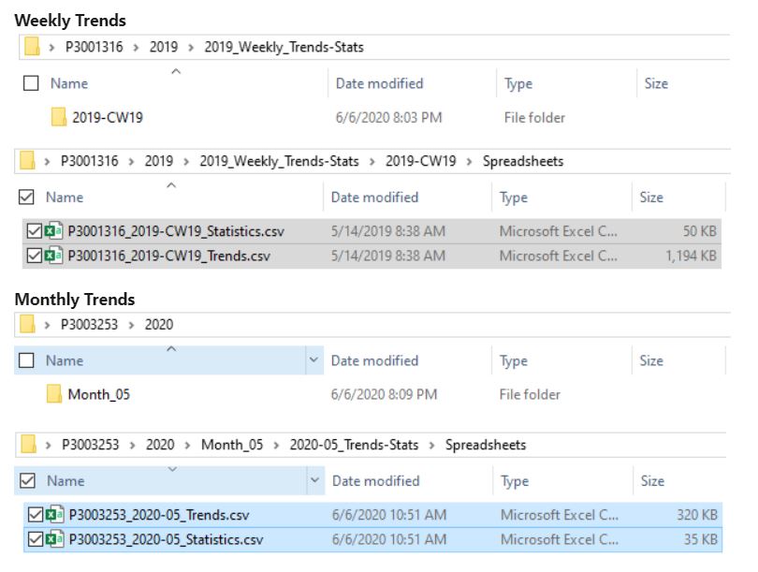Viewport: 758px width, 572px height.
Task: Expand chevron before 2019-CW19 in second address bar
Action: pos(372,162)
